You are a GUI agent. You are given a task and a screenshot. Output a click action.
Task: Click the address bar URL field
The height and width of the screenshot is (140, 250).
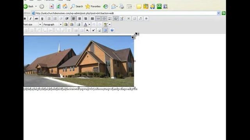click(124, 13)
